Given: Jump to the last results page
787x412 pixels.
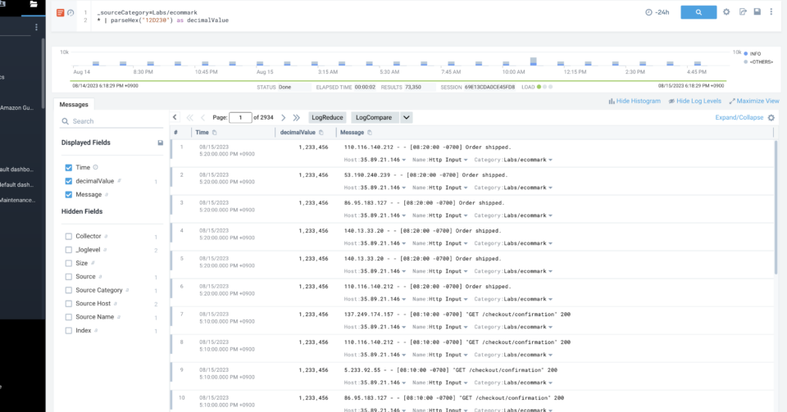Looking at the screenshot, I should (x=297, y=118).
